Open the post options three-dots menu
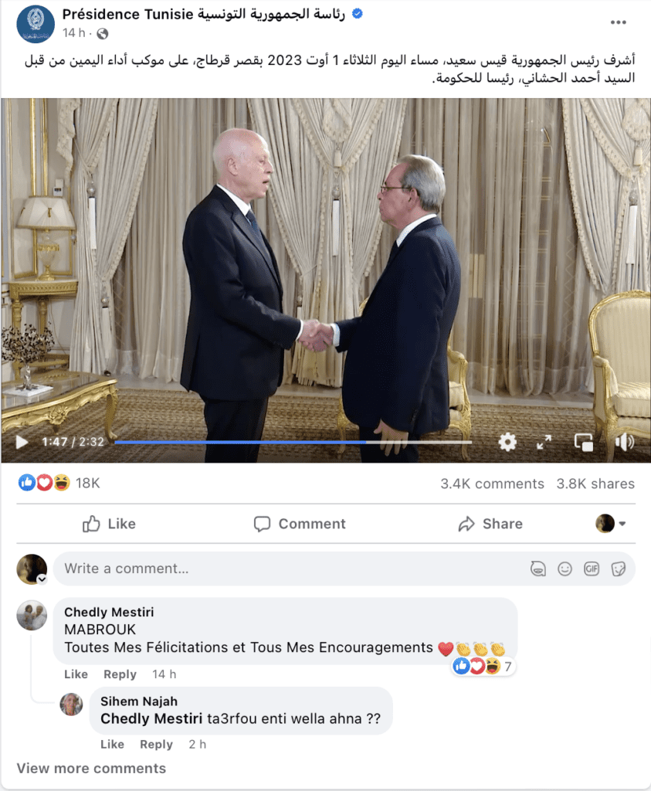The image size is (651, 791). (x=619, y=22)
